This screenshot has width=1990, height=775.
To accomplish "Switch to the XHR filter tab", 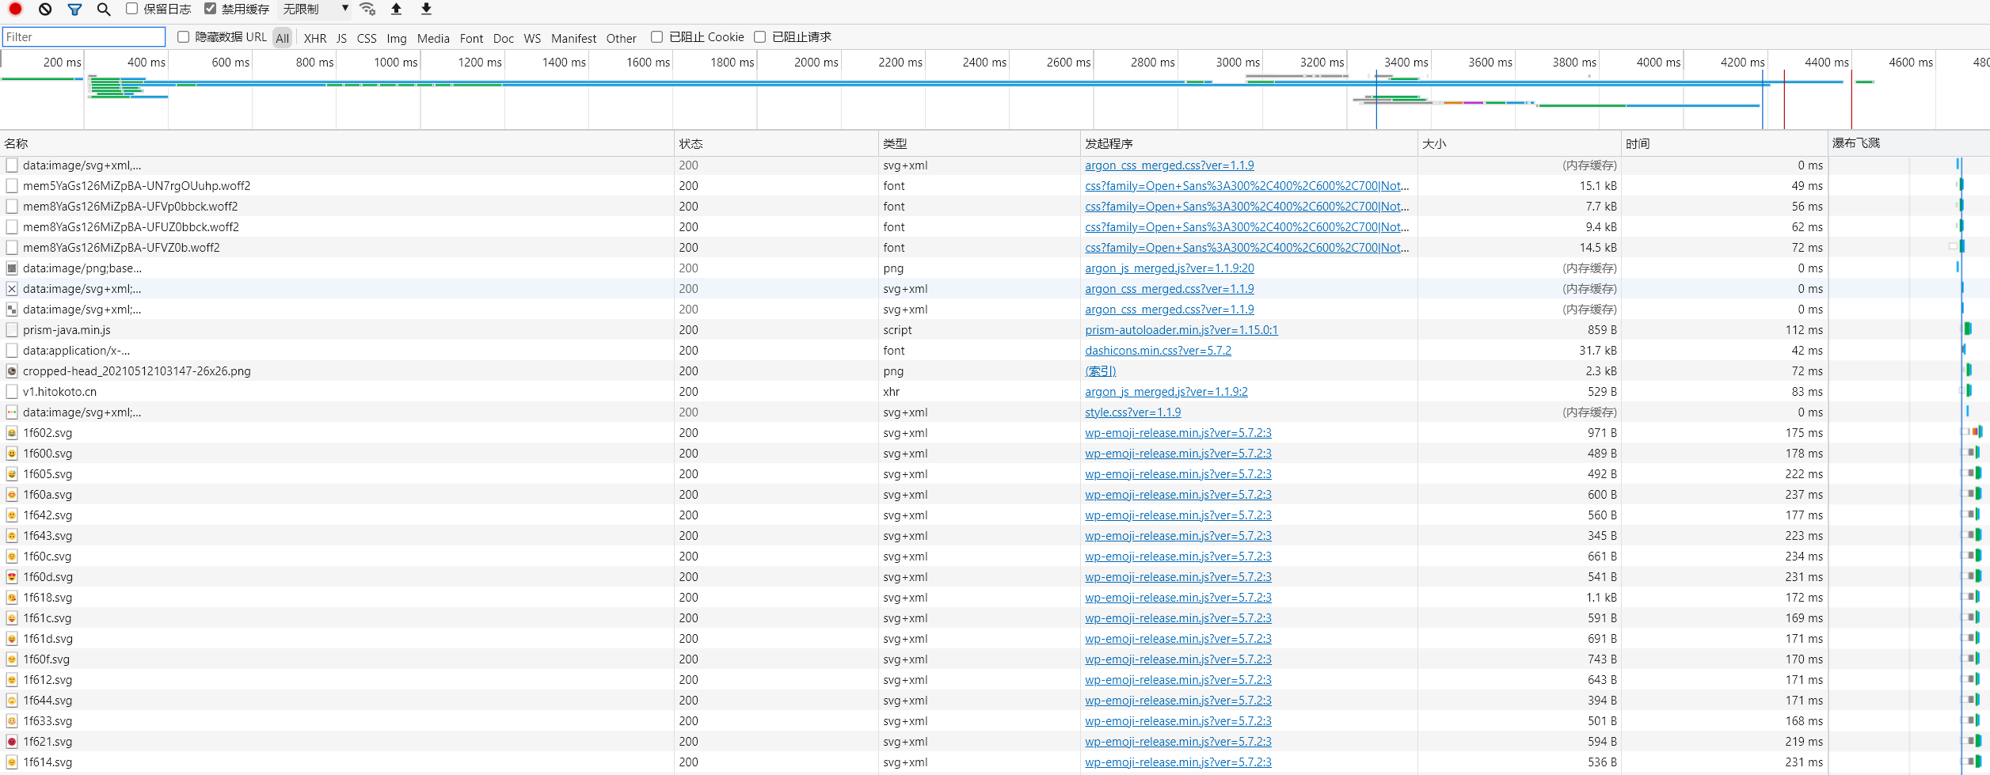I will [314, 37].
